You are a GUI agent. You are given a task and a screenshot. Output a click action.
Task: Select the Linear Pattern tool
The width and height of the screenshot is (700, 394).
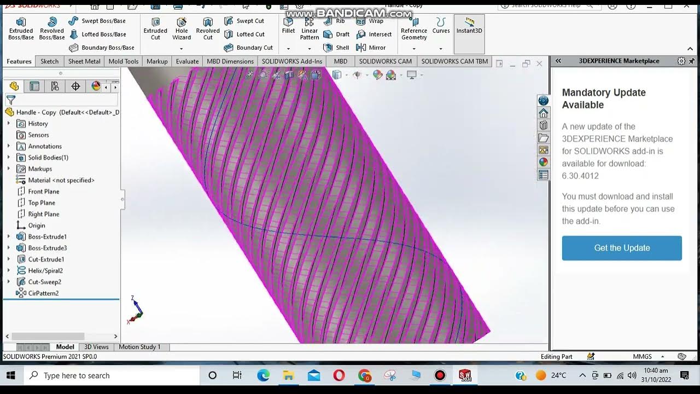[309, 28]
